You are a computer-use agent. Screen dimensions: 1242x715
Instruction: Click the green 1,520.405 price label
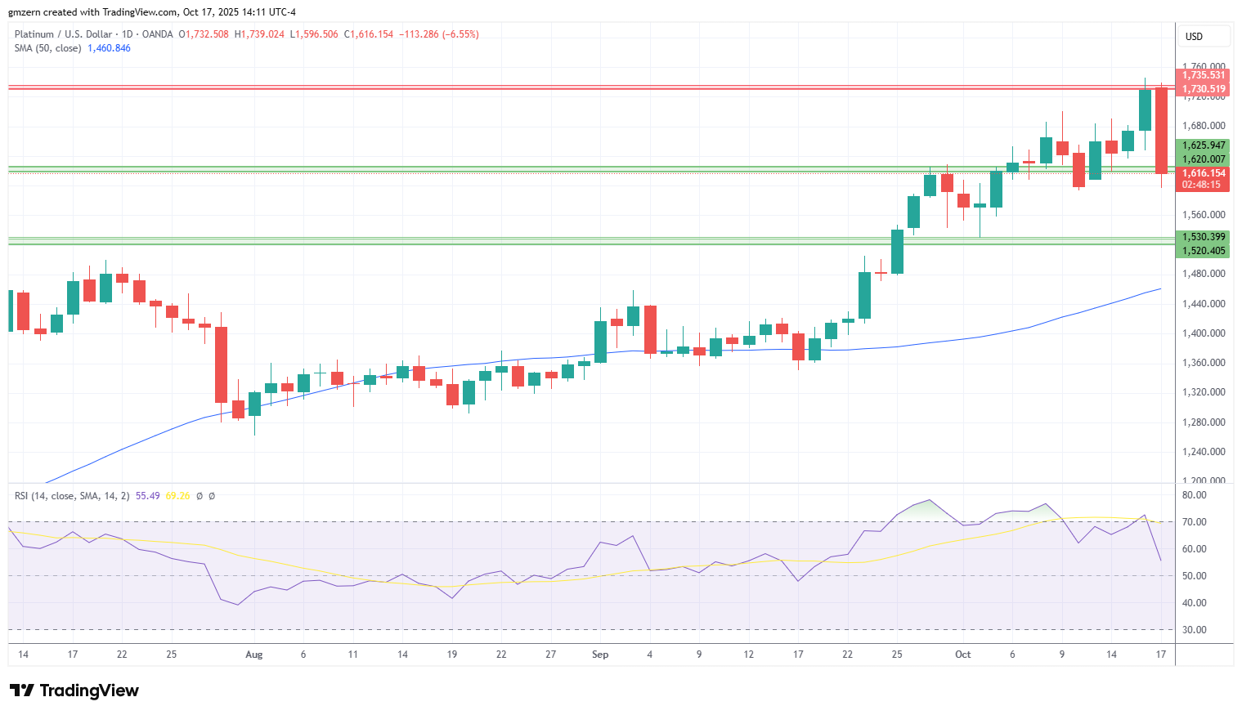click(1203, 251)
